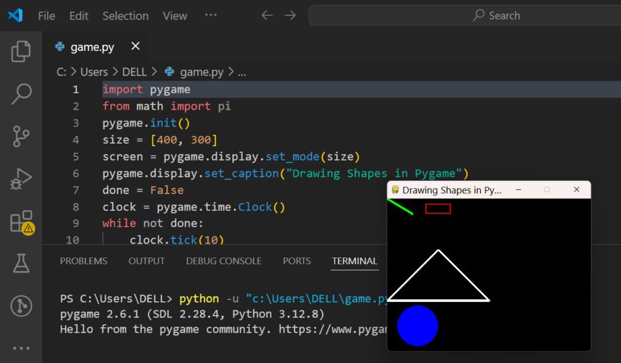Click the 'while not done:' line
The width and height of the screenshot is (621, 363).
tap(153, 223)
